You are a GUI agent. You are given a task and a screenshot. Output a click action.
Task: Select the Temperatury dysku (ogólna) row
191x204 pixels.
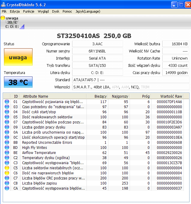pyautogui.click(x=93, y=158)
